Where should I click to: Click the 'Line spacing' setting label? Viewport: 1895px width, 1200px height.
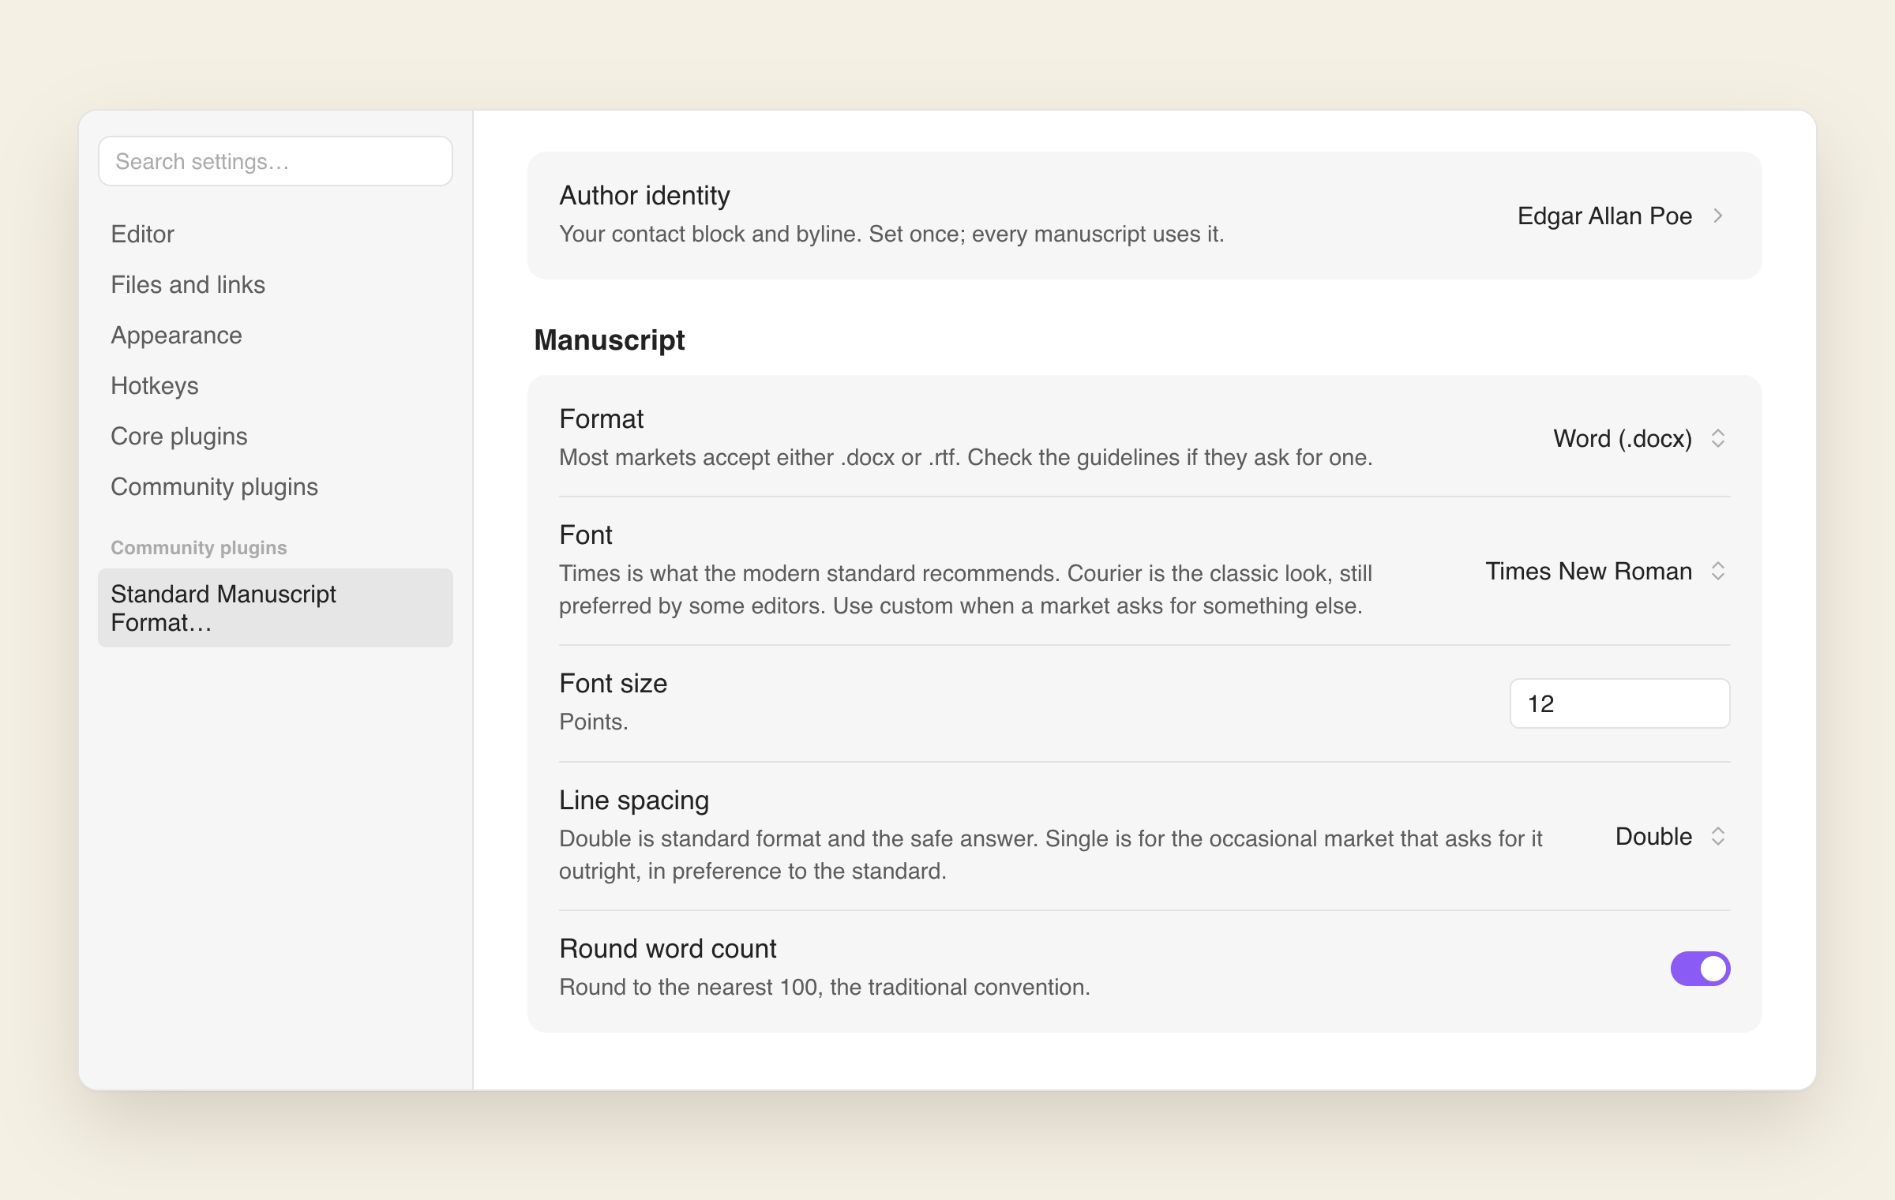click(633, 800)
